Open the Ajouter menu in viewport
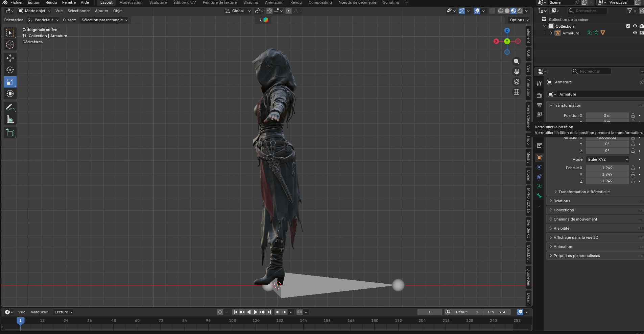 tap(101, 11)
